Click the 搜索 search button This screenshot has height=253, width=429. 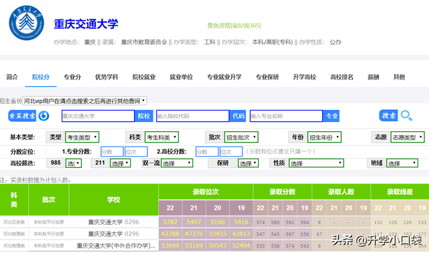tap(388, 115)
